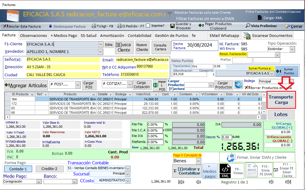
Task: Go to previous record arrow
Action: click(198, 182)
